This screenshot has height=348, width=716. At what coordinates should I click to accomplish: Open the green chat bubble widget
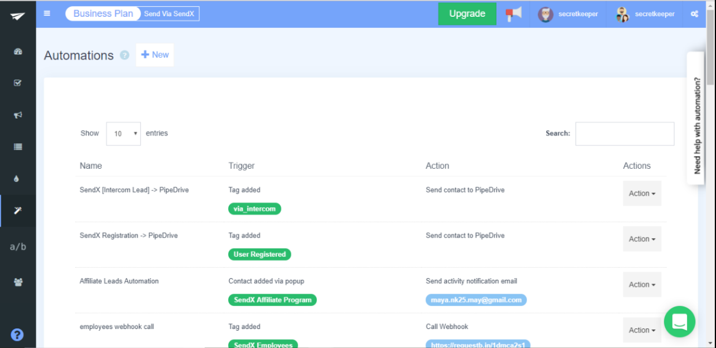(x=680, y=321)
